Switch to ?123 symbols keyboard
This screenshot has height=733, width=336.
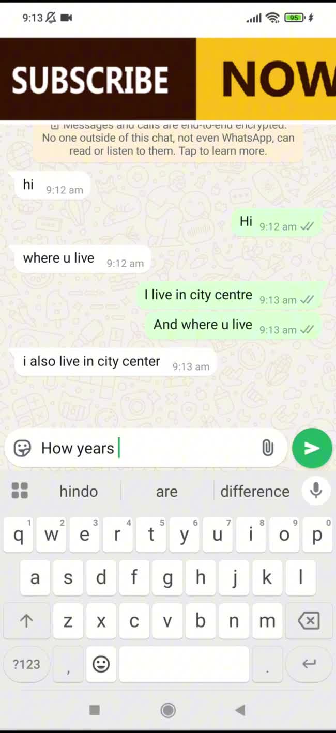[x=26, y=664]
